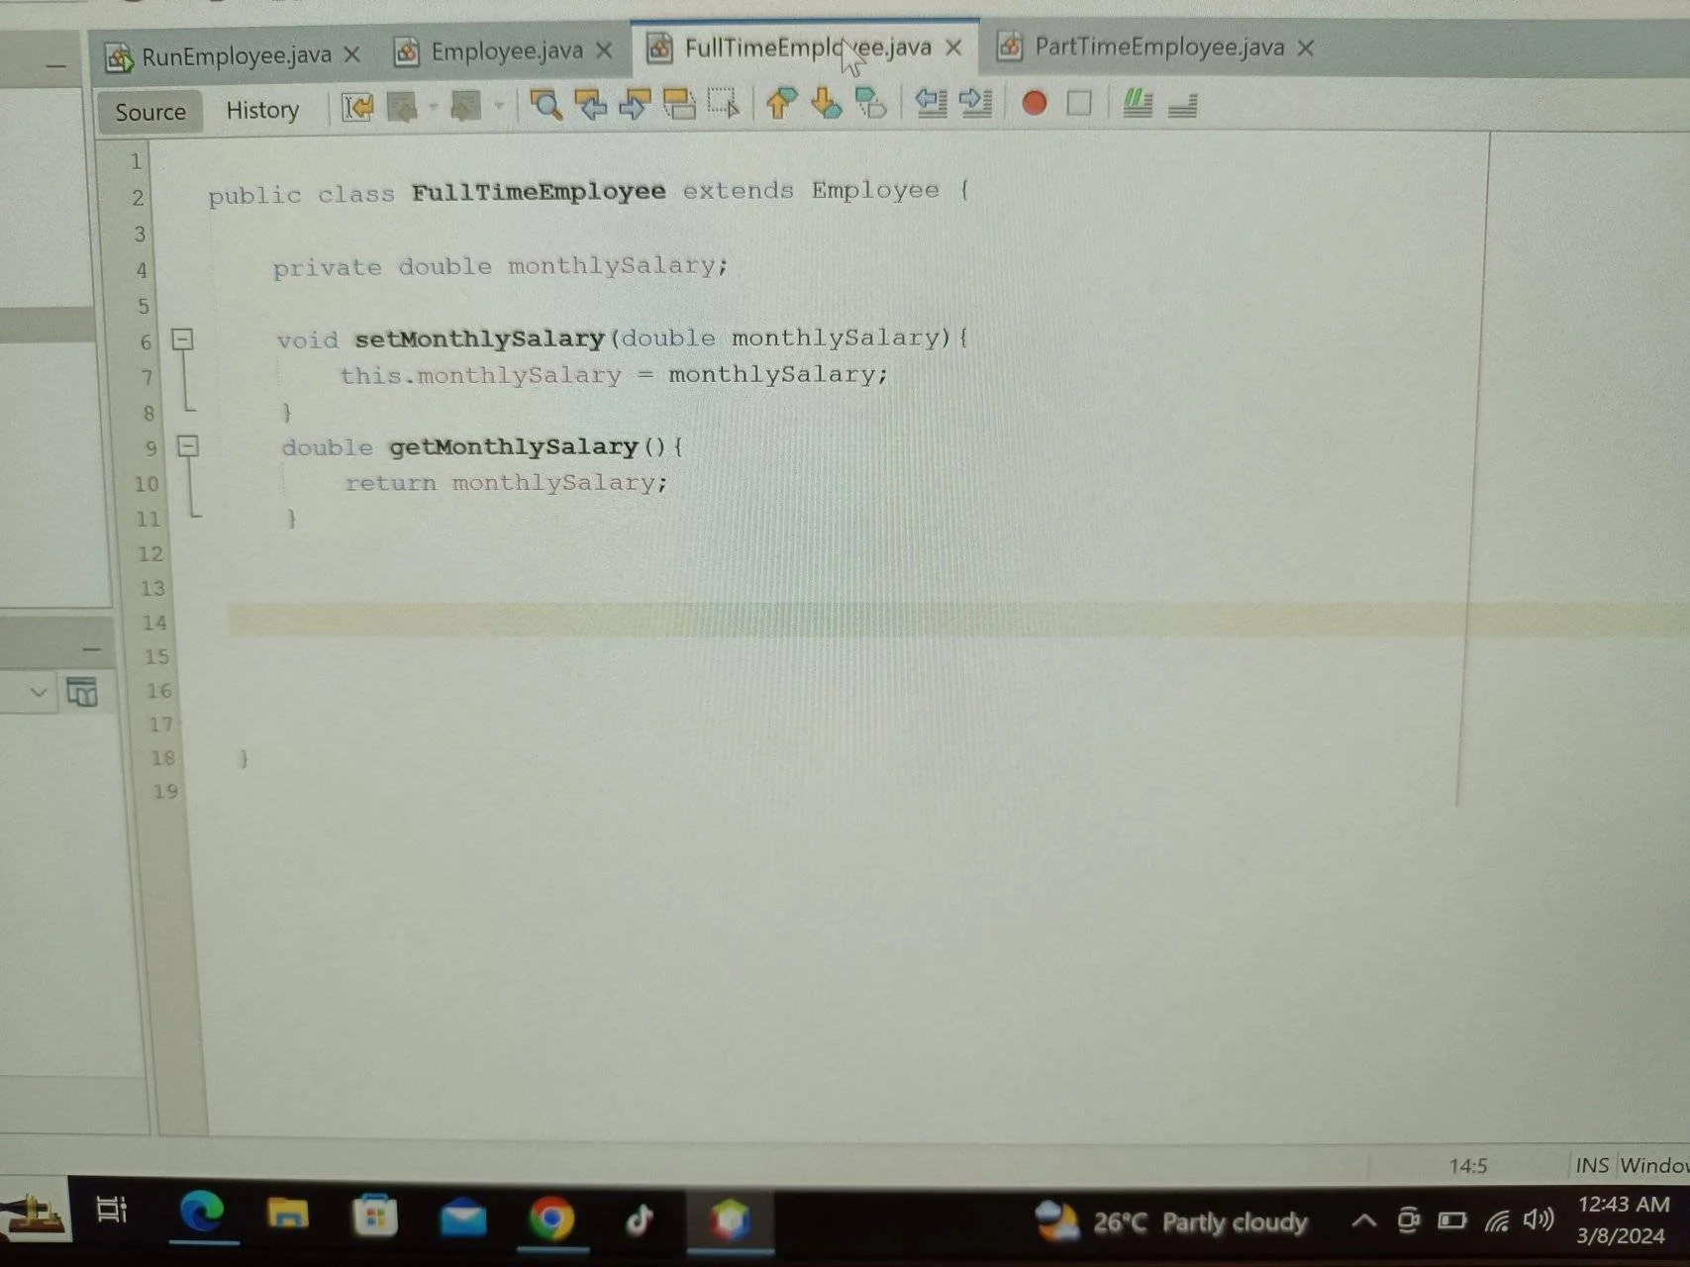The width and height of the screenshot is (1690, 1267).
Task: Click the panel icon beside the left chevron
Action: coord(82,692)
